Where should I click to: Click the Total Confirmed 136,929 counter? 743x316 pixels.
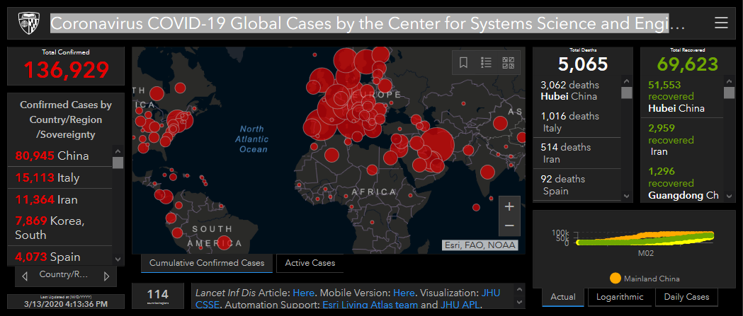[66, 66]
